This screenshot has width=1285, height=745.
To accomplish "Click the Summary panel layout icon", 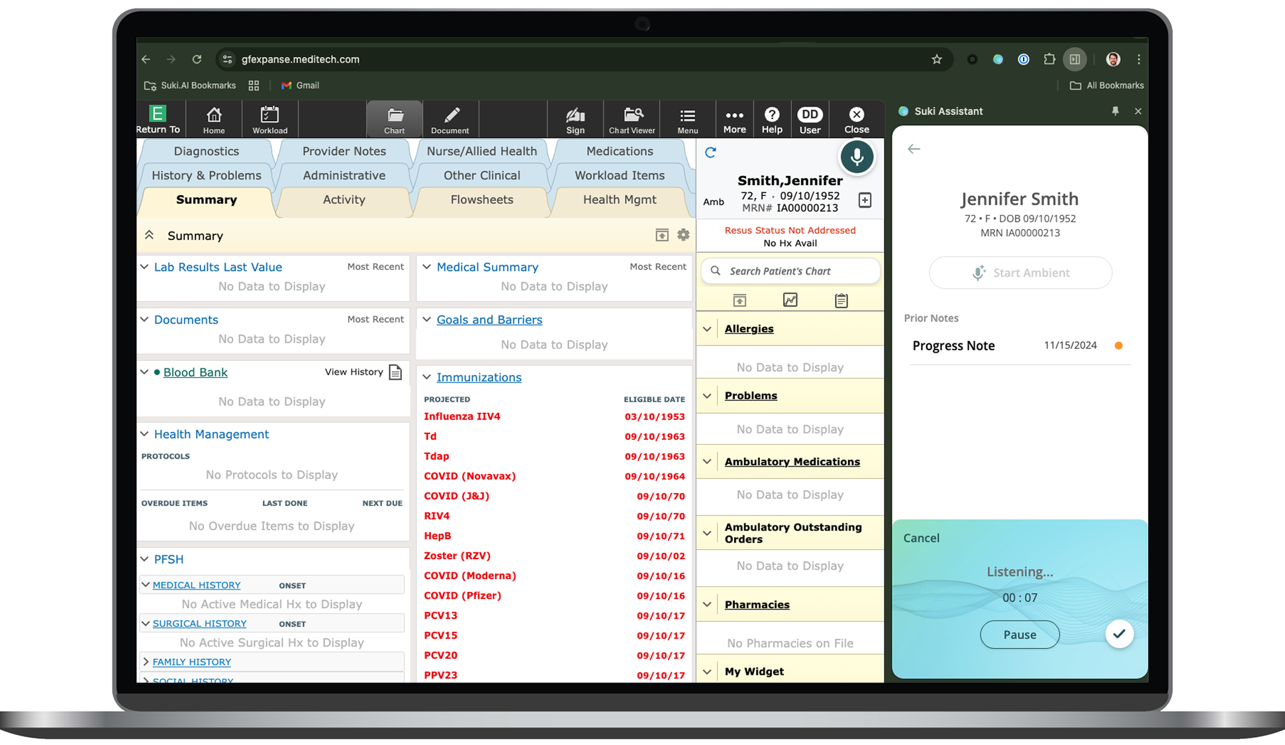I will point(662,235).
